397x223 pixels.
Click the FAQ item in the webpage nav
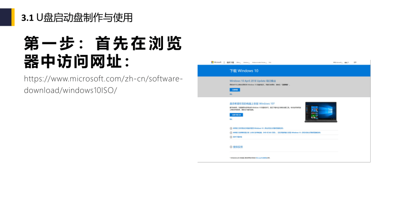point(270,63)
